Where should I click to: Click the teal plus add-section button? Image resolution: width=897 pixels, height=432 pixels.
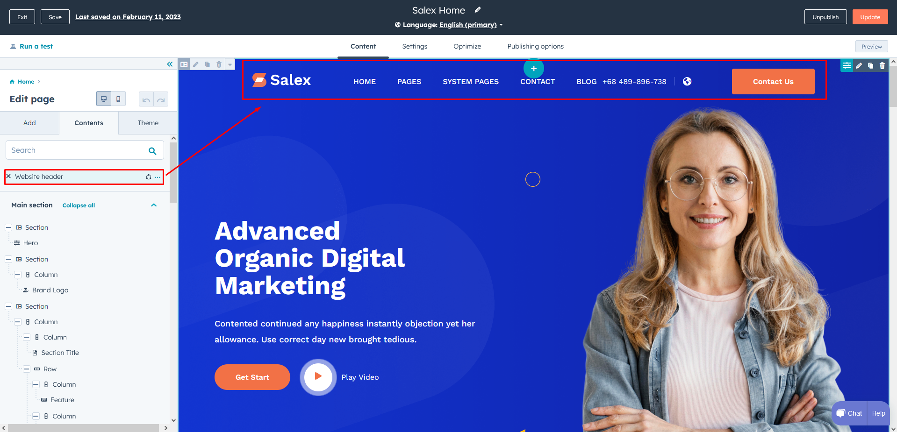coord(533,69)
